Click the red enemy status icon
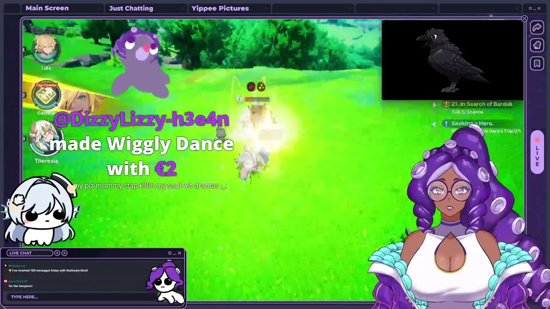This screenshot has height=309, width=550. tap(251, 87)
